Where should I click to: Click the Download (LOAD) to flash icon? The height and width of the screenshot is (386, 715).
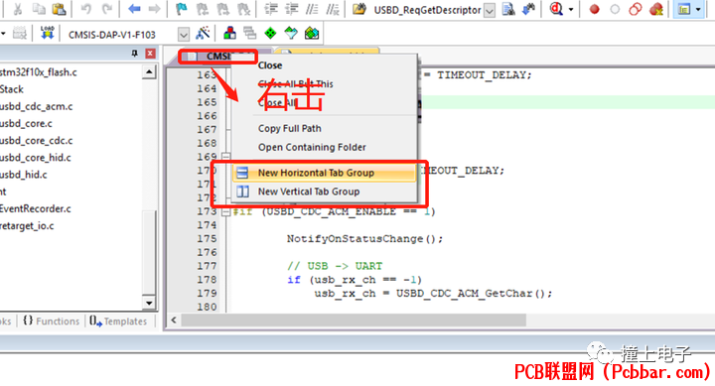(x=47, y=34)
